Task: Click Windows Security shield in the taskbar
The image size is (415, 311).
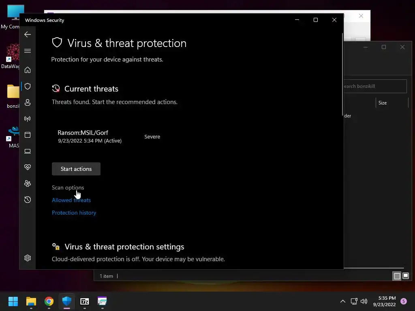Action: (x=67, y=301)
